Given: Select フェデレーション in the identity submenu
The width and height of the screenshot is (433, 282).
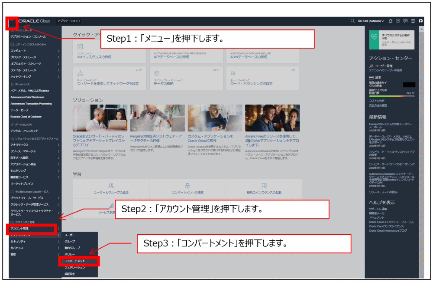Looking at the screenshot, I should point(75,268).
